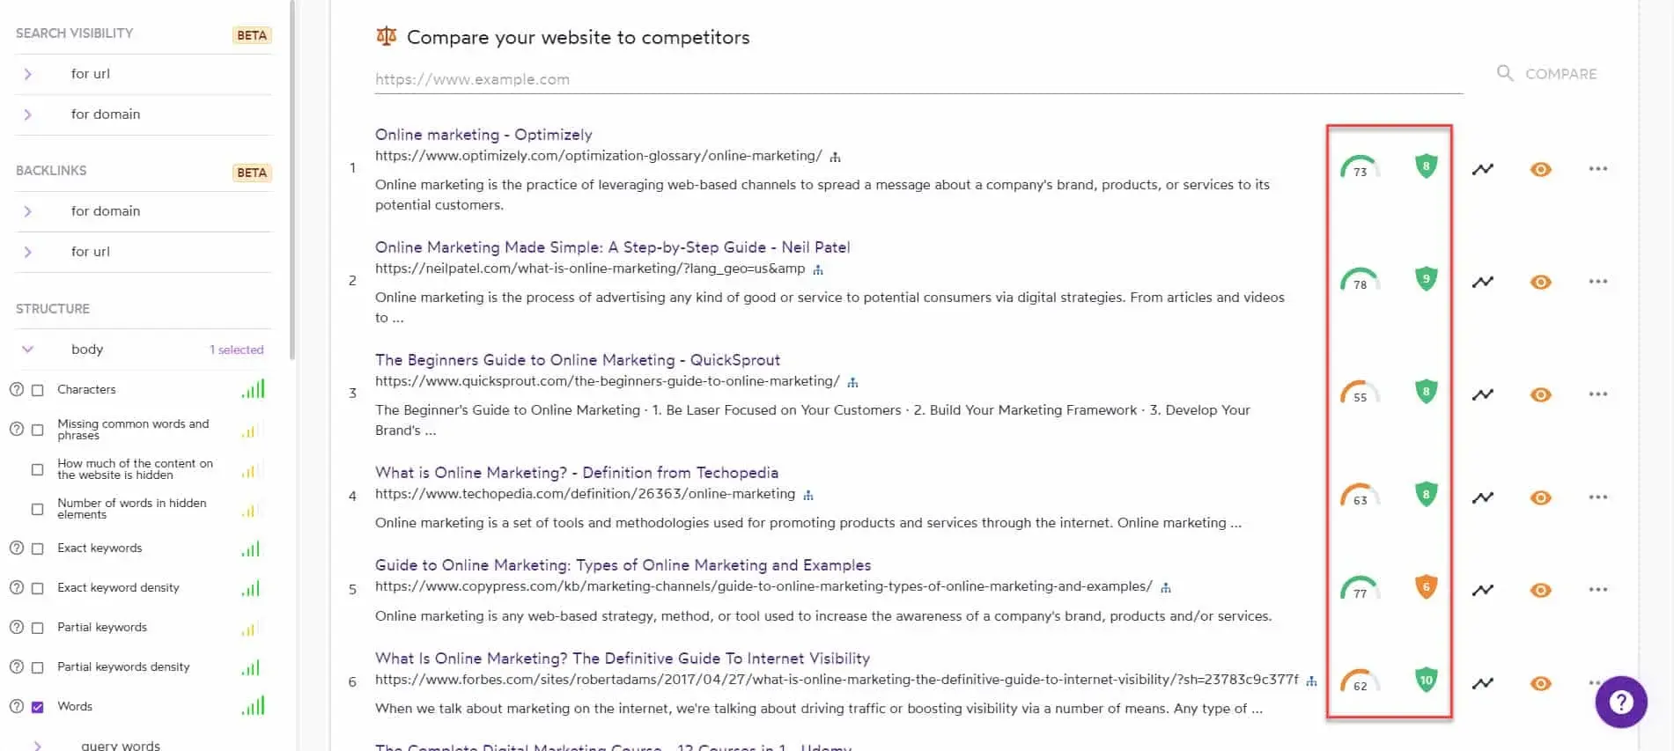Viewport: 1674px width, 751px height.
Task: Enable the Characters checkbox
Action: [x=38, y=390]
